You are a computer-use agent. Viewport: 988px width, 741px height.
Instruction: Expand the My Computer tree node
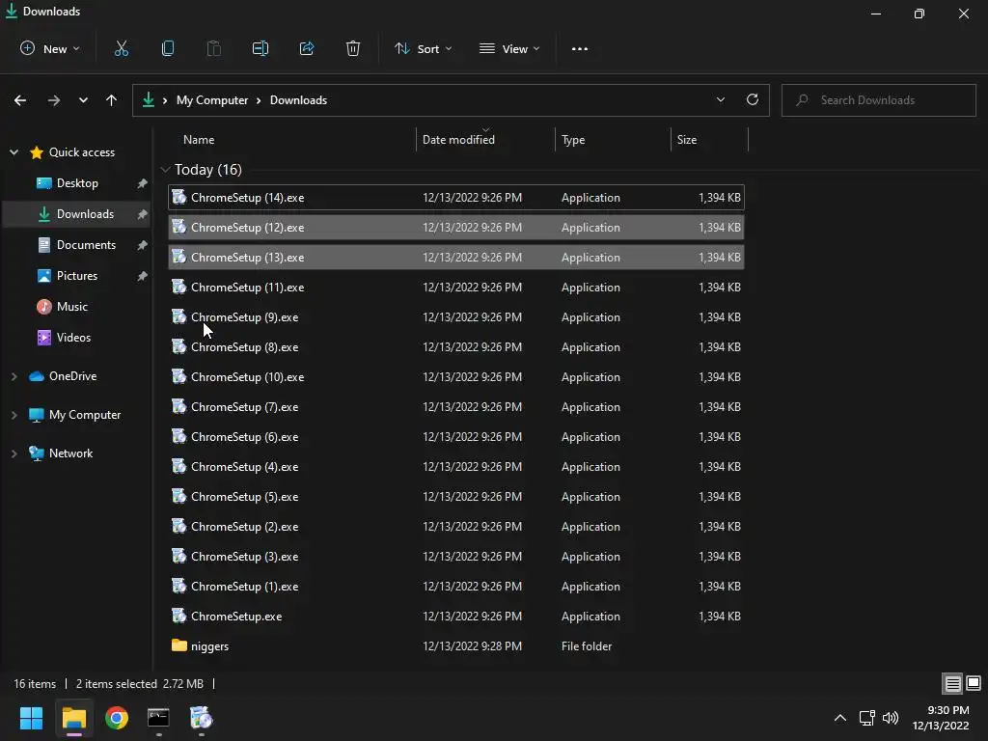[14, 415]
